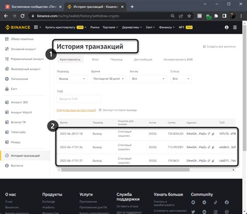Open the apps grid menu icon
This screenshot has width=247, height=214.
36,27
